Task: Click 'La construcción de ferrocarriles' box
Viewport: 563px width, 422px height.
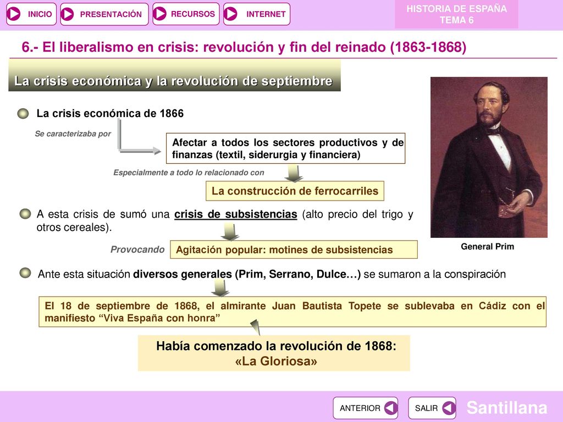Action: [295, 191]
